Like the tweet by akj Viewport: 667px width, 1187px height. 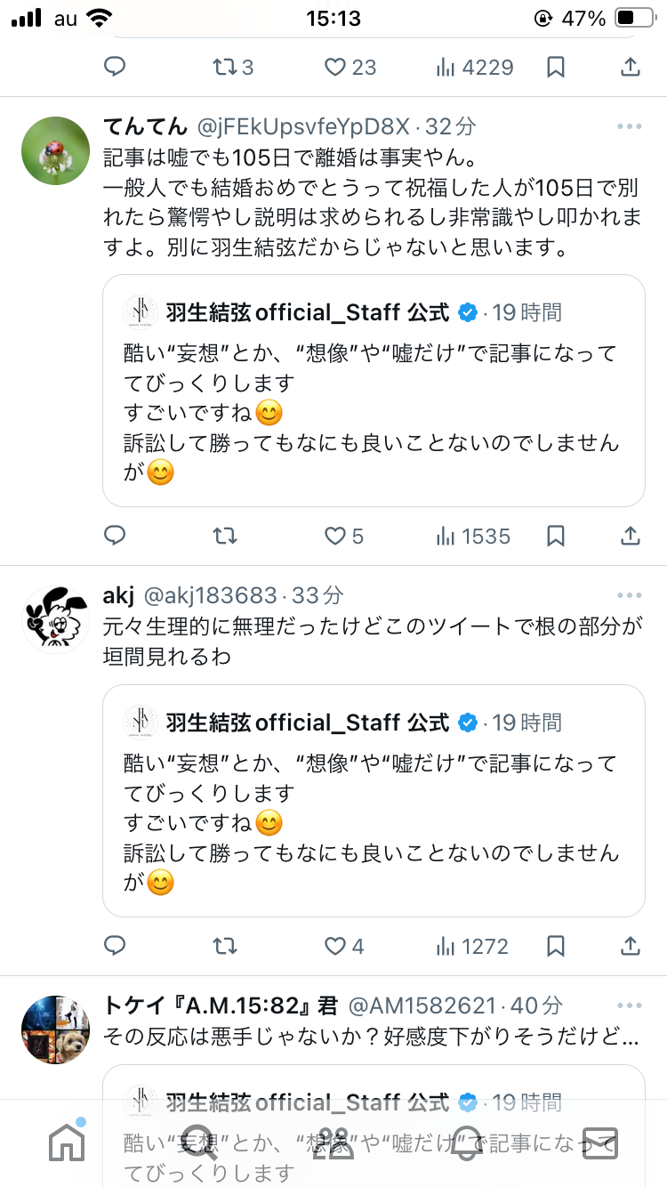pyautogui.click(x=335, y=945)
